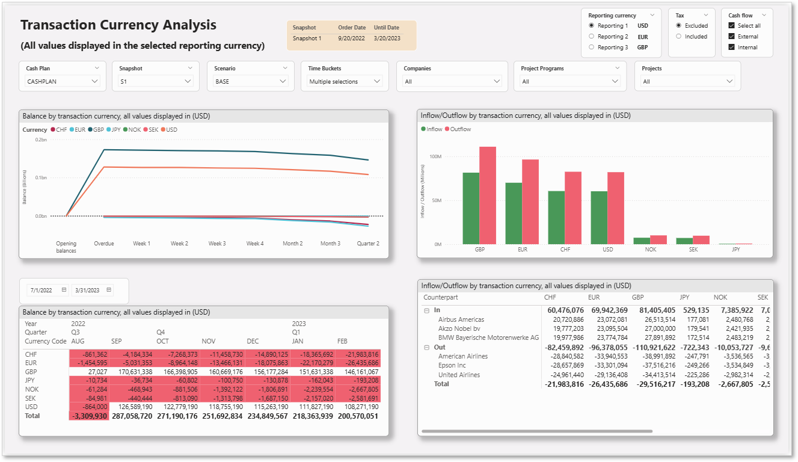Click GBP row label in balance table

pos(31,372)
